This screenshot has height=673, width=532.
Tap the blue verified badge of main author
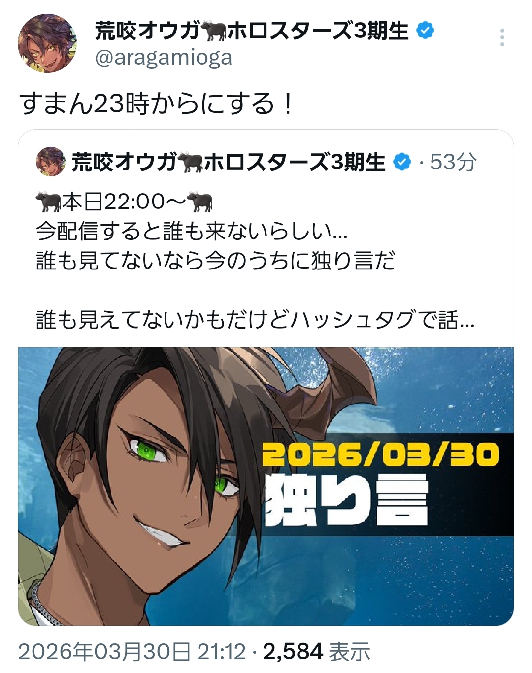[425, 31]
